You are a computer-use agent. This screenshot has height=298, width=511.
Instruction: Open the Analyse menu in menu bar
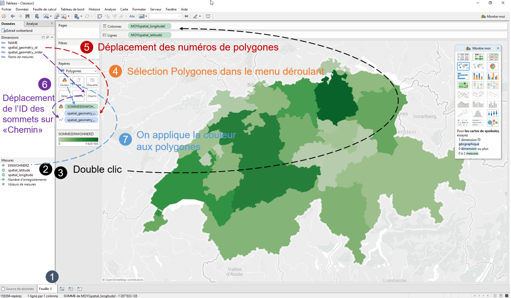coord(110,9)
